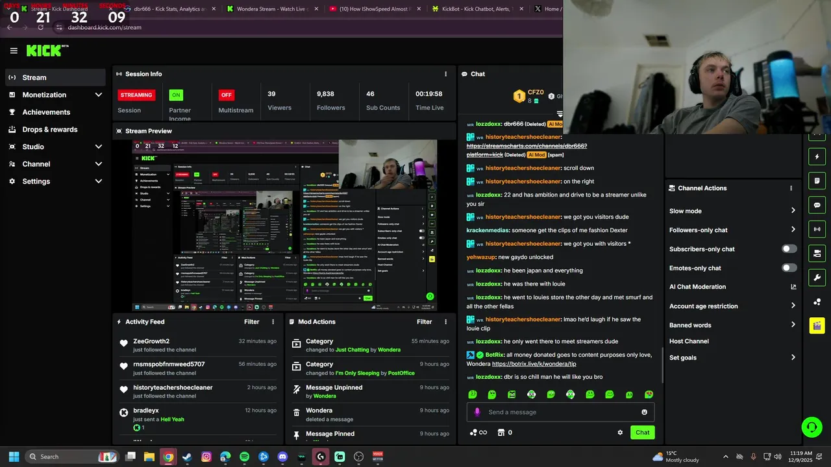Open Activity Feed Filter
The width and height of the screenshot is (831, 467).
(x=251, y=322)
